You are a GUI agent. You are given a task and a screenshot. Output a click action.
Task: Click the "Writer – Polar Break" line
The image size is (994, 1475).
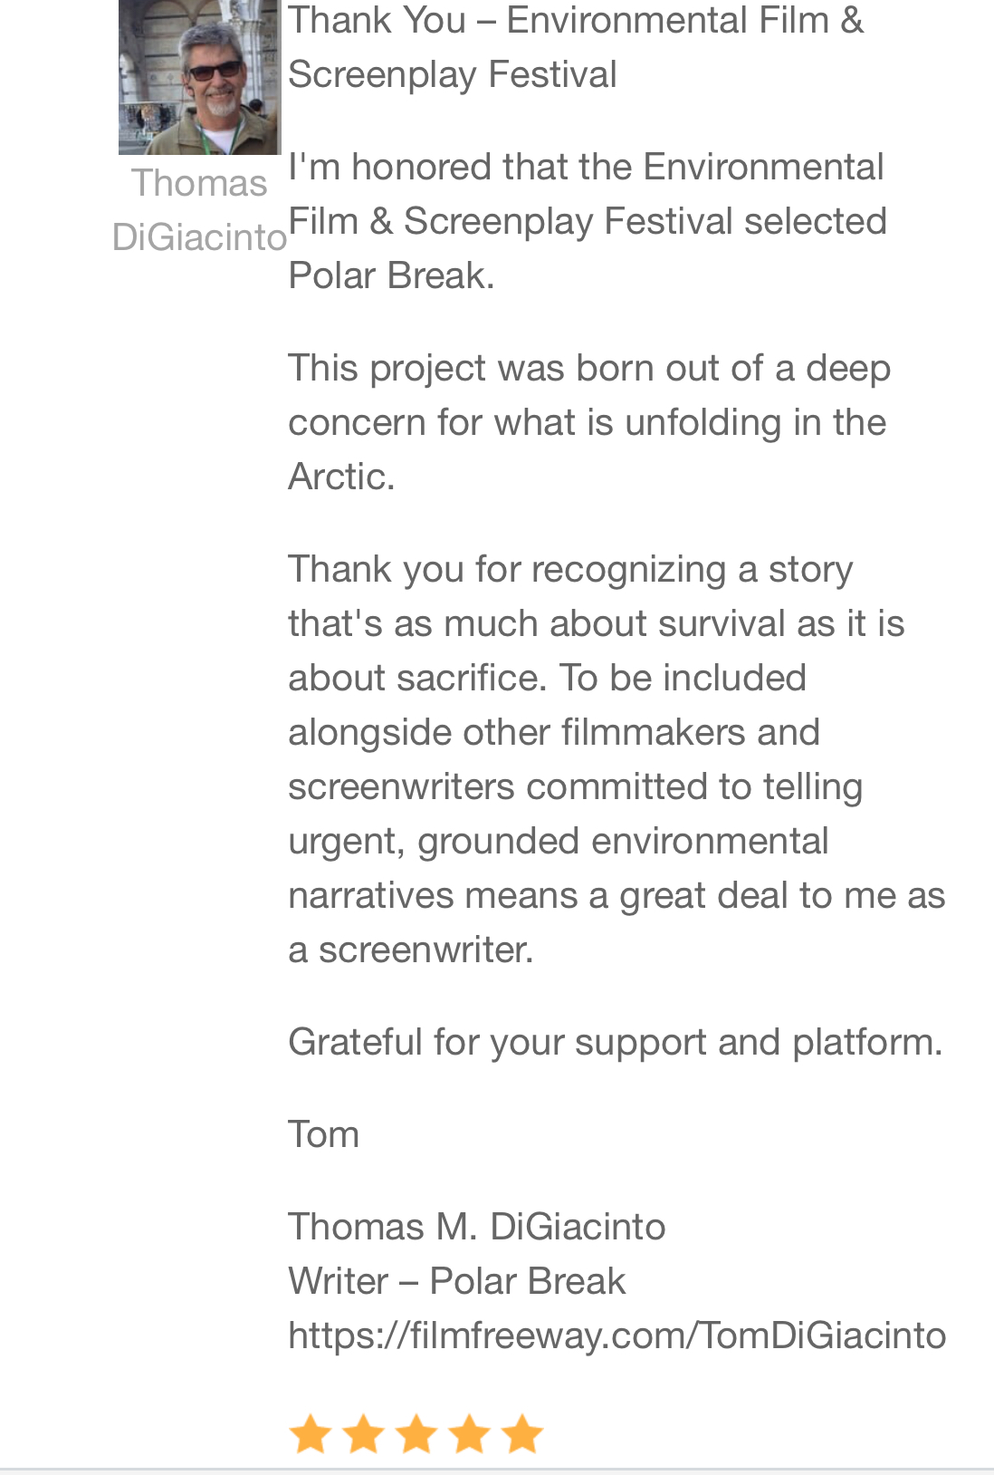(456, 1281)
